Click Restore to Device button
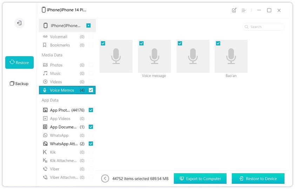The width and height of the screenshot is (295, 189). [x=258, y=178]
